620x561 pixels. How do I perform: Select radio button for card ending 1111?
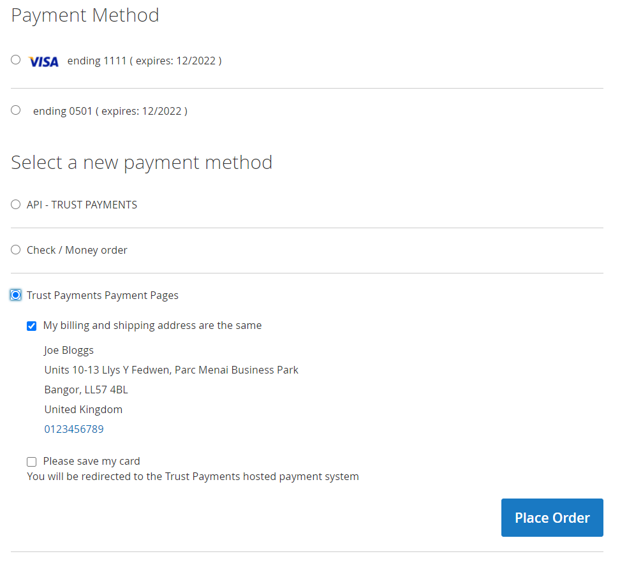(x=16, y=60)
